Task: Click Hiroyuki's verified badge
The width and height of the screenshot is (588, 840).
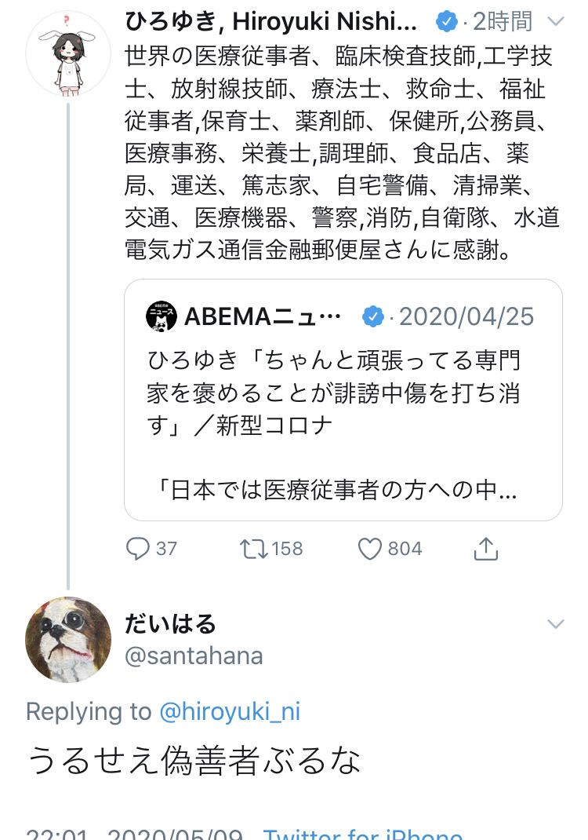Action: pos(445,22)
